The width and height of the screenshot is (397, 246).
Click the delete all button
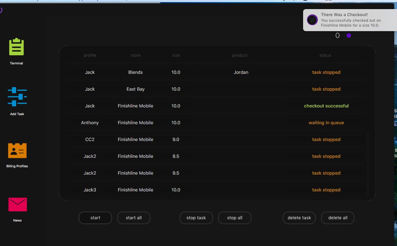click(337, 218)
